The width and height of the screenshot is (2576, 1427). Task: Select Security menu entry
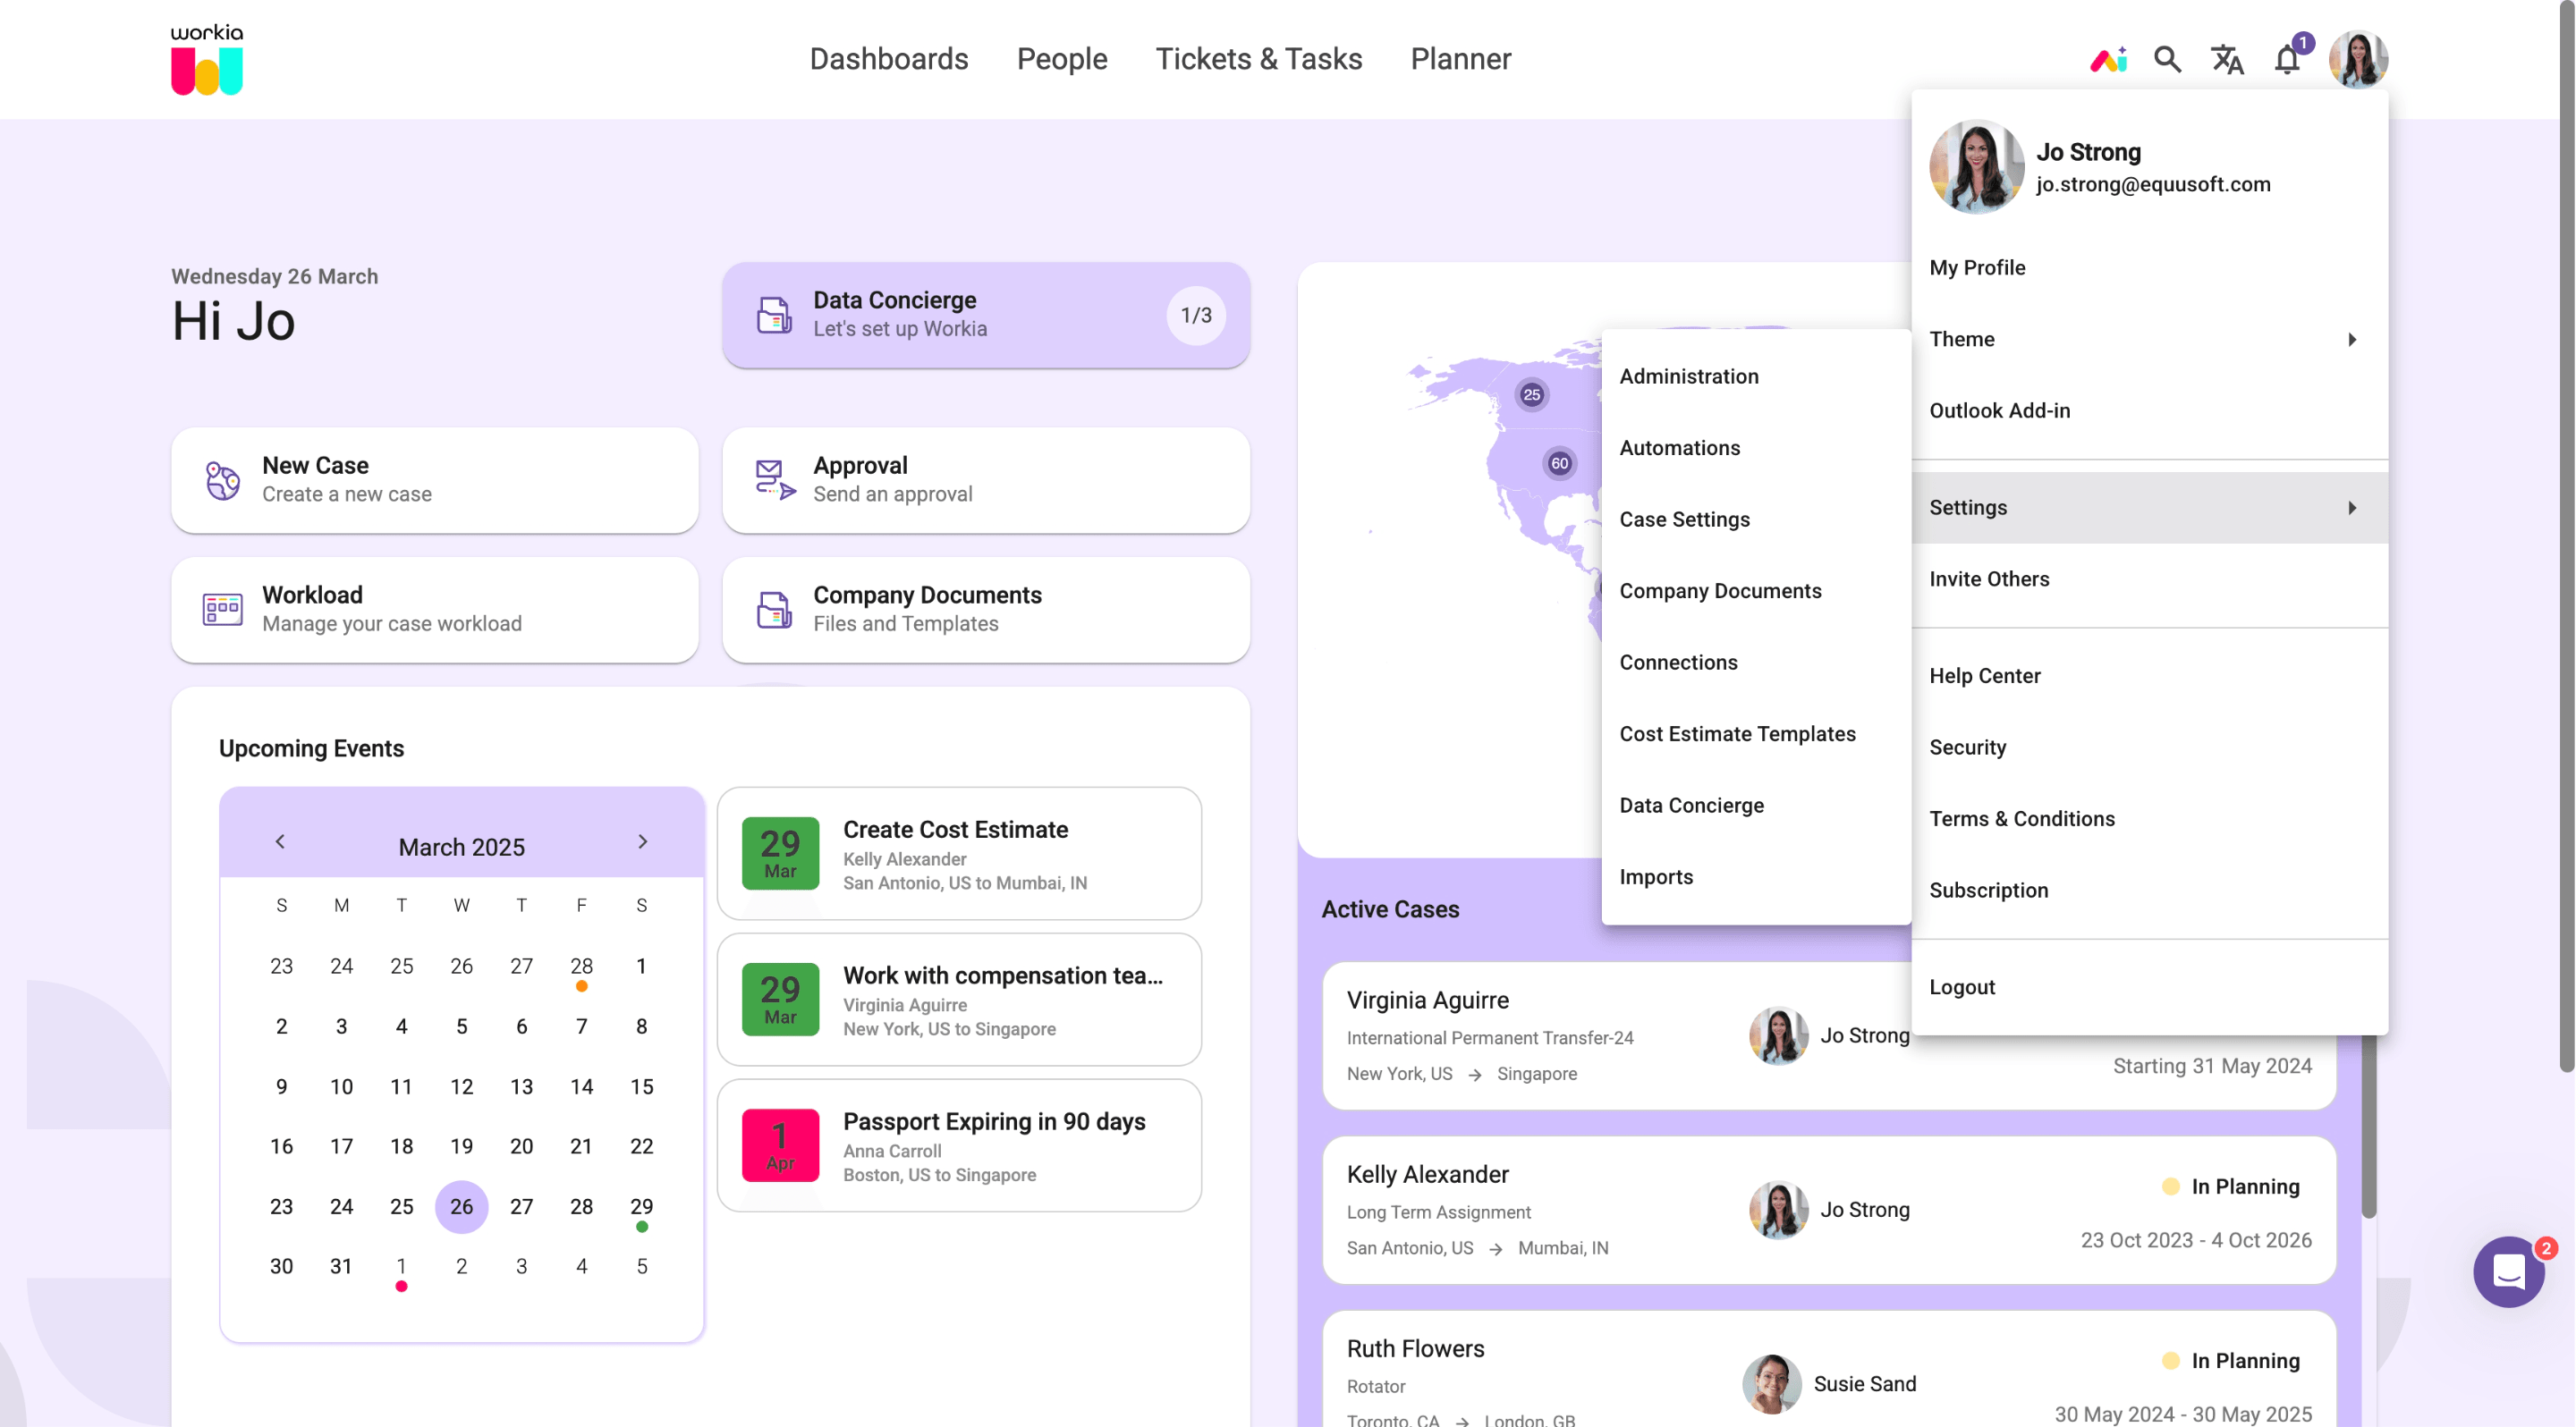[2149, 747]
